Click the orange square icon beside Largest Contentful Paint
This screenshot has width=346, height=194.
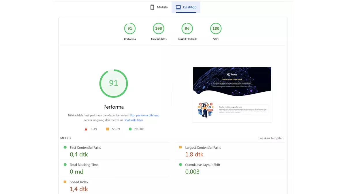tap(180, 147)
